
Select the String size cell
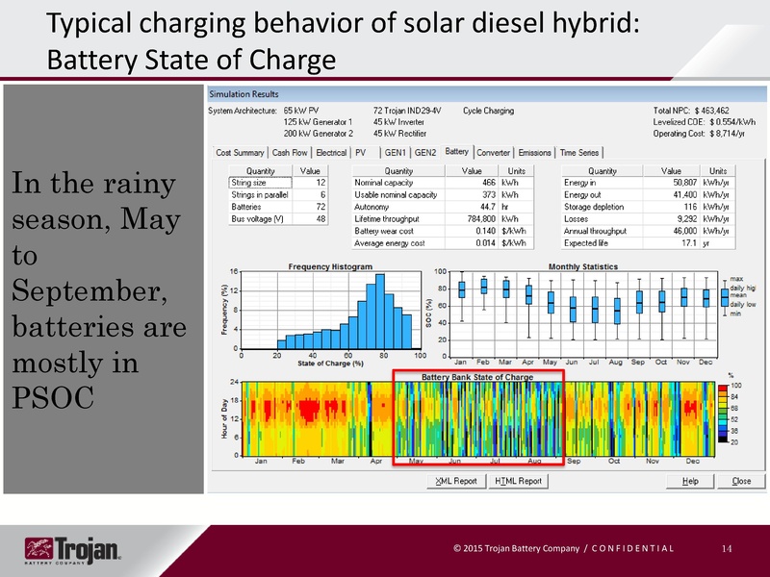click(260, 183)
